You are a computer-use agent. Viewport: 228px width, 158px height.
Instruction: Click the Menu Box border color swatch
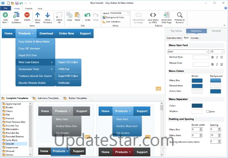pos(197,81)
